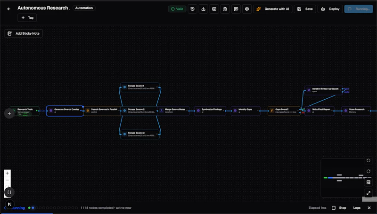
Task: Close the execution status bar
Action: tap(369, 208)
